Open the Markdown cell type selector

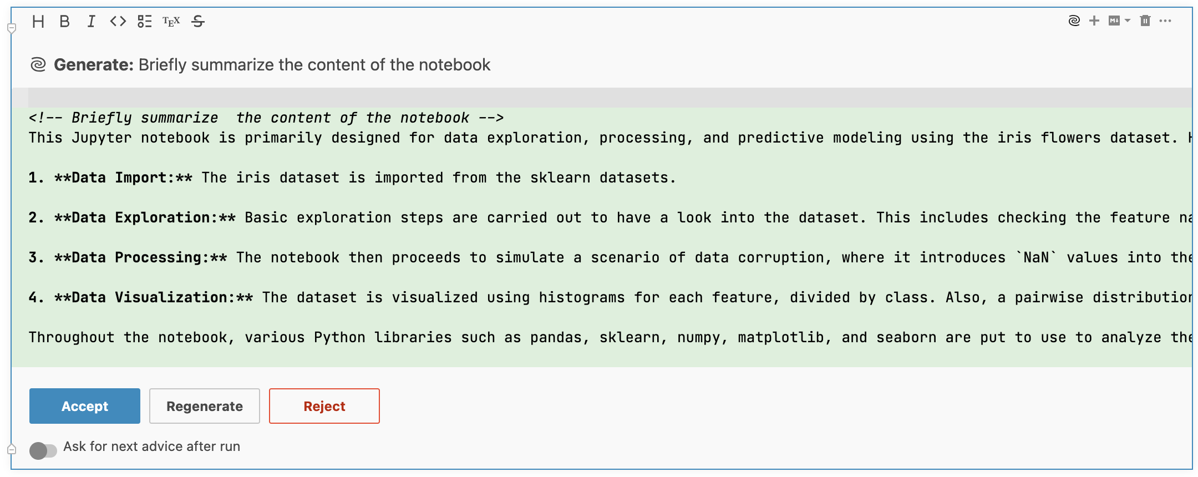[x=1115, y=21]
